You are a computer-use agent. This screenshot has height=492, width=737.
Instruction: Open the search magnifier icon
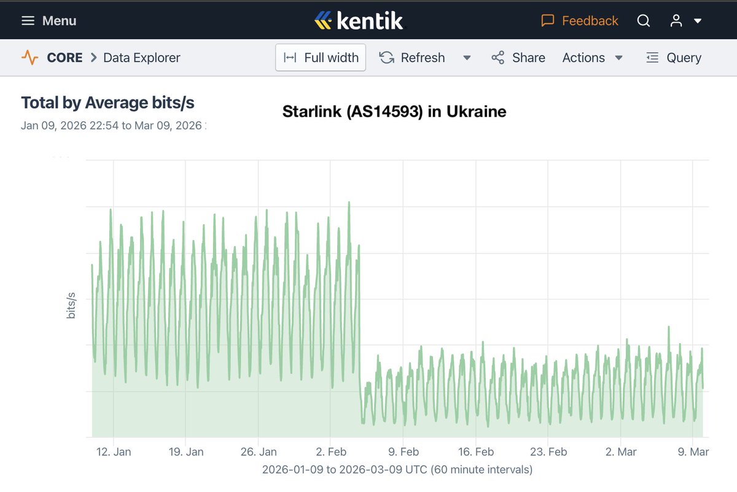tap(643, 20)
